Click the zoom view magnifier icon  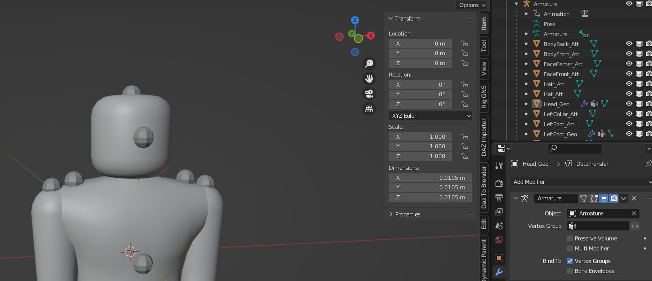coord(369,64)
